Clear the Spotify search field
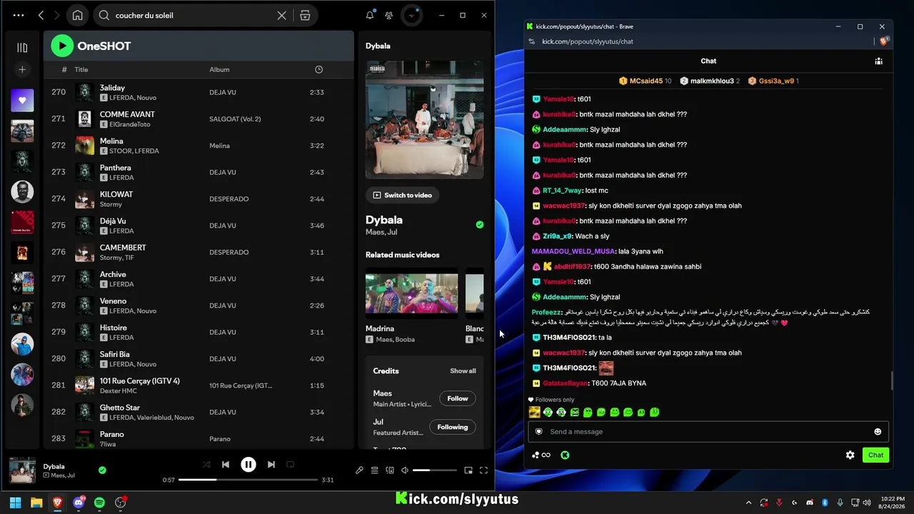Viewport: 914px width, 514px height. pos(282,15)
